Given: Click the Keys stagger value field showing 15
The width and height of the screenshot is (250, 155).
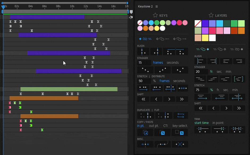Looking at the screenshot, I should click(x=144, y=63).
